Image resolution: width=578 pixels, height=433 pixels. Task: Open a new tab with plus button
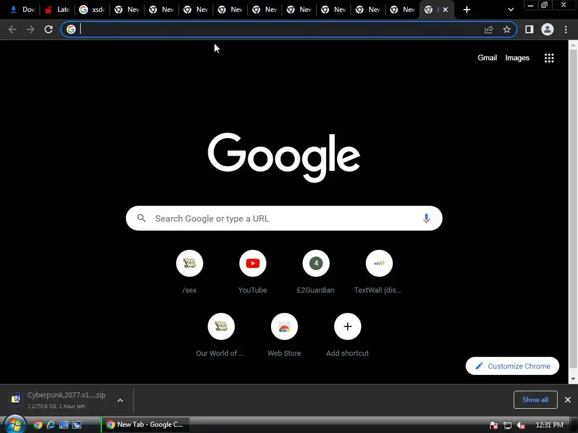467,10
